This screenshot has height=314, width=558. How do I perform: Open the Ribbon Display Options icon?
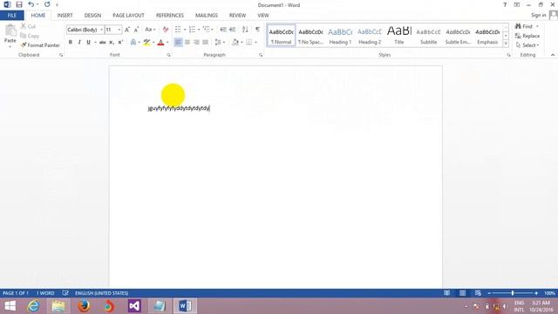coord(517,4)
